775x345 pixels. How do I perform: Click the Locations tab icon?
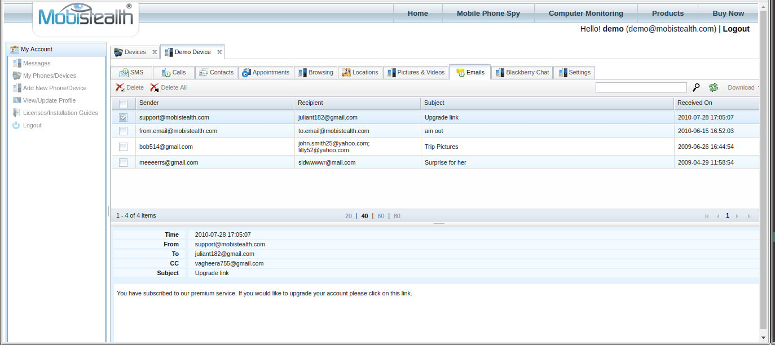pos(346,73)
